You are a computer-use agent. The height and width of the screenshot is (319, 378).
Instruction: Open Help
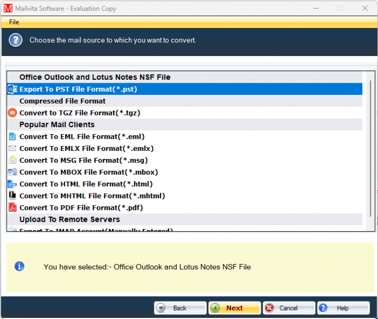[x=344, y=308]
